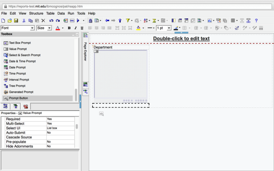Click the Lock page objects icon

[91, 21]
